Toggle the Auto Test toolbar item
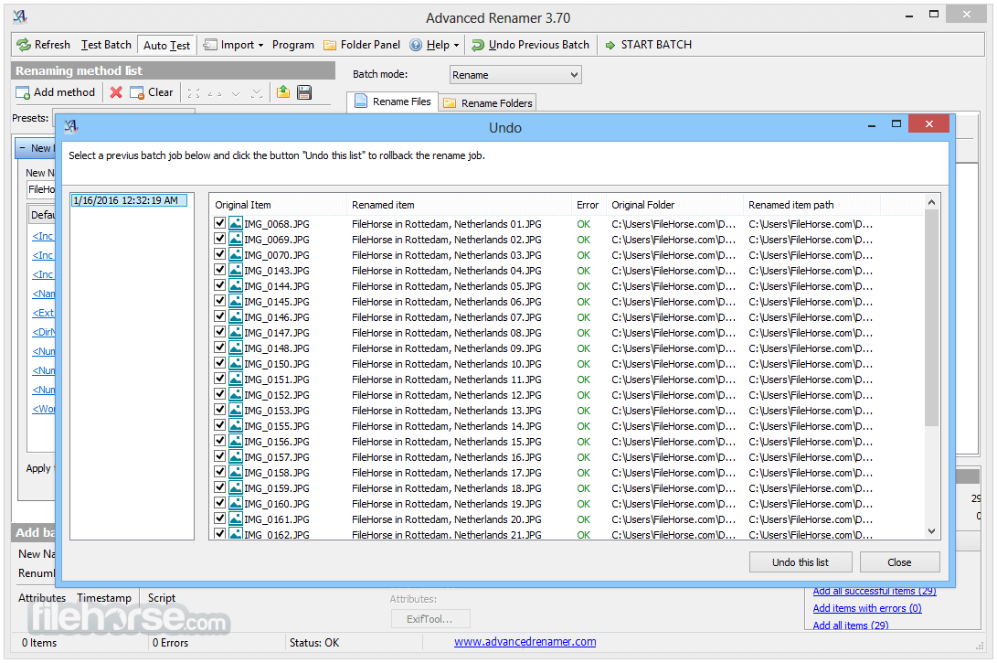Viewport: 997px width, 663px height. click(166, 45)
